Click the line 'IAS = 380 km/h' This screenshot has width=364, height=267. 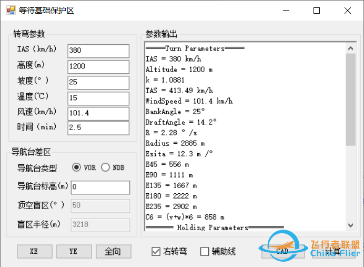[174, 59]
